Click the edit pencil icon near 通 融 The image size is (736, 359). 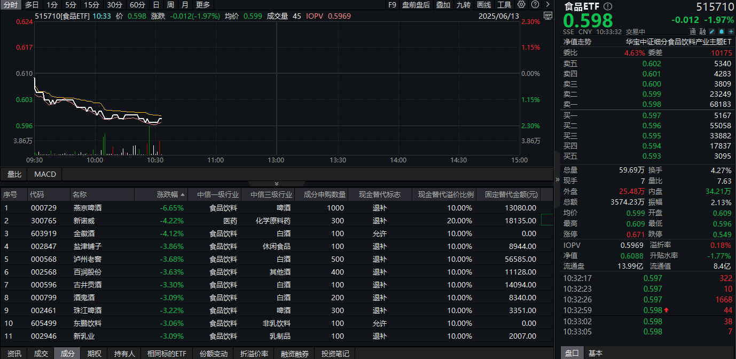pyautogui.click(x=712, y=31)
